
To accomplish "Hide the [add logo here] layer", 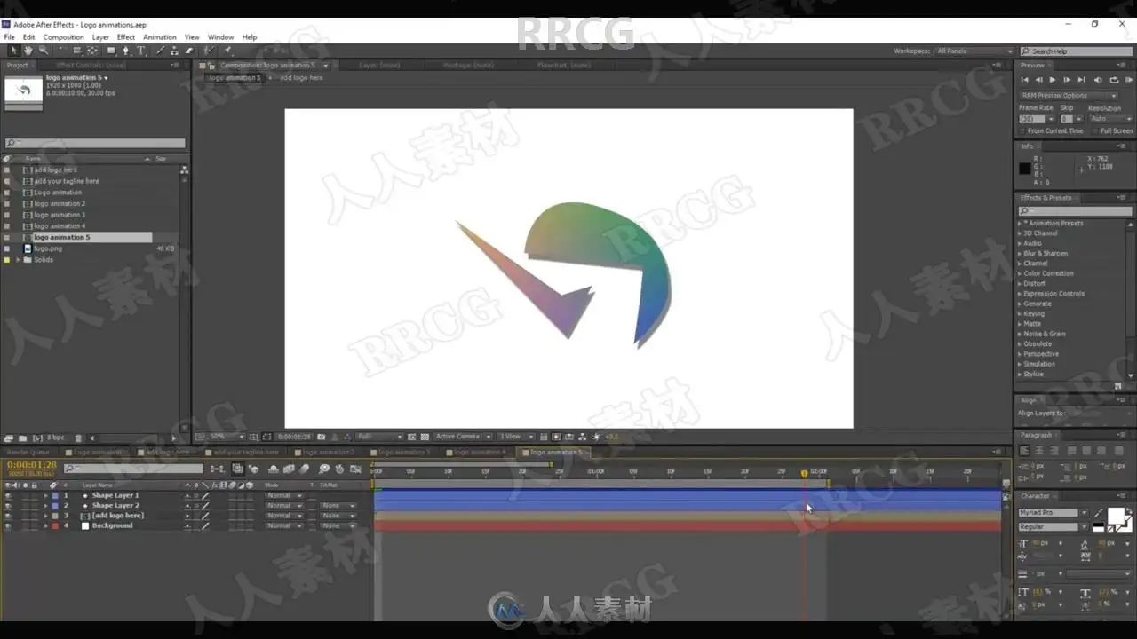I will point(8,516).
